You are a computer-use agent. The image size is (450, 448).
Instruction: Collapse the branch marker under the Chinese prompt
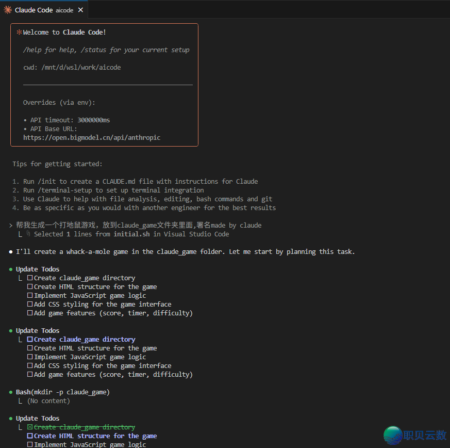click(20, 234)
